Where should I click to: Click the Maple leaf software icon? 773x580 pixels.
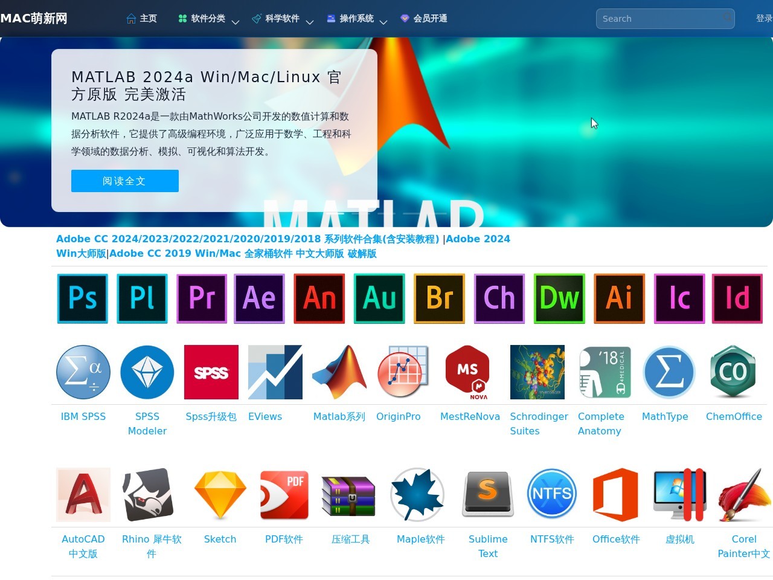pyautogui.click(x=417, y=495)
